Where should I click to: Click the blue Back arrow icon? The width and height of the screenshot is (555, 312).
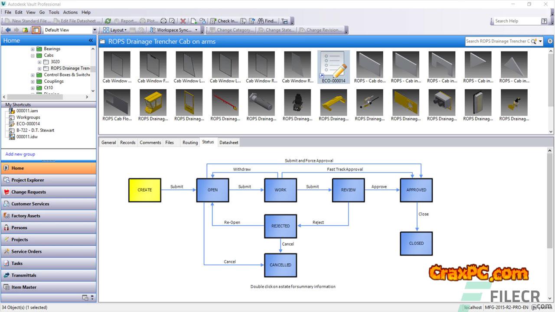(x=7, y=30)
